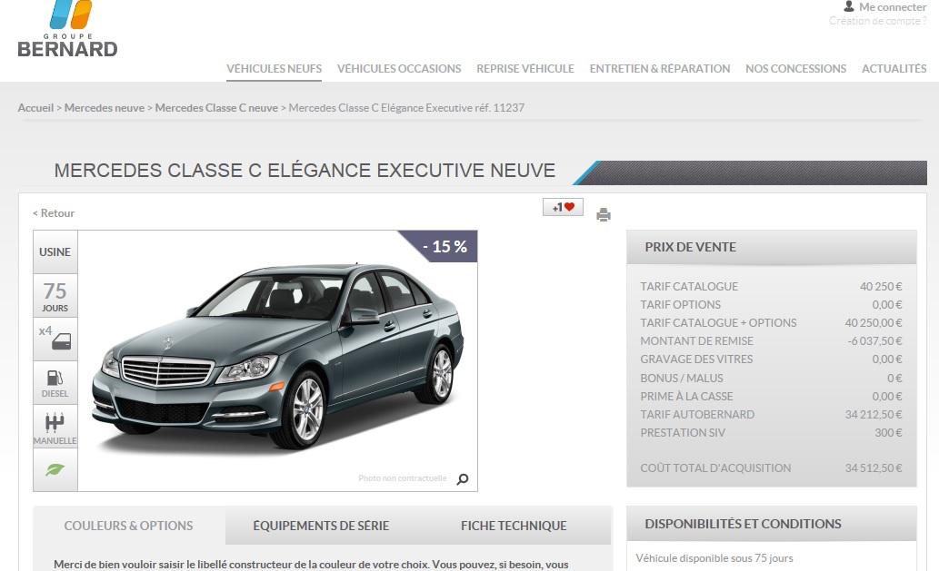Screen dimensions: 939x571
Task: Click the Groupe Bernard logo
Action: [68, 29]
